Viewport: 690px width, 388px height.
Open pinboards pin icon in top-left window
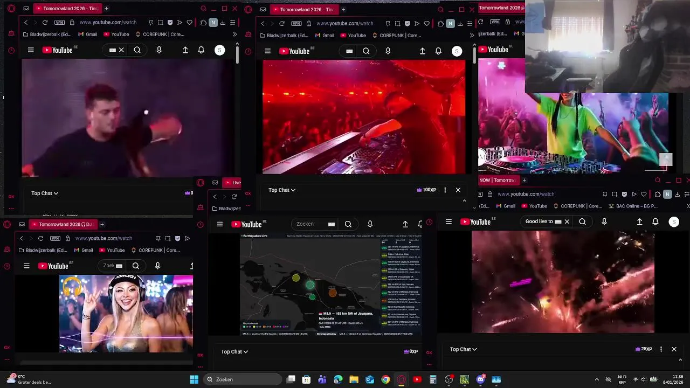pos(151,23)
